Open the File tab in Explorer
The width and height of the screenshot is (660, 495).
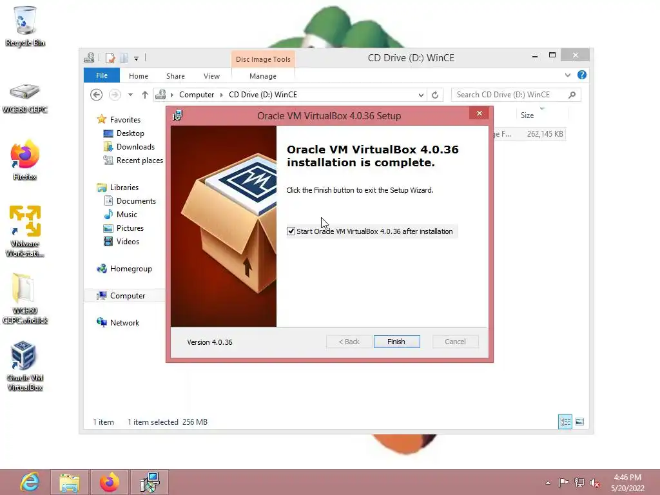(x=101, y=75)
